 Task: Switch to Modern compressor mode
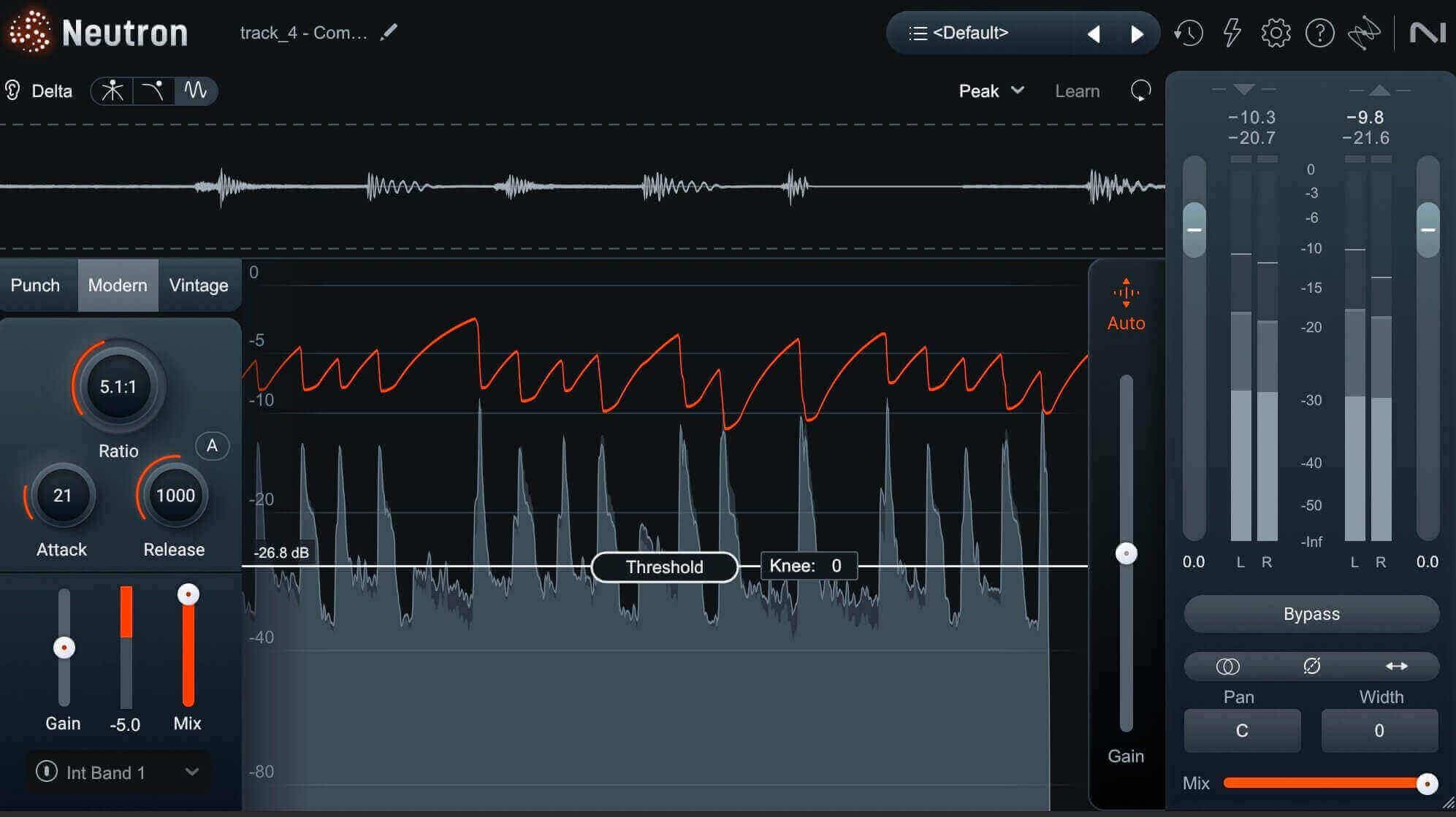pos(118,285)
